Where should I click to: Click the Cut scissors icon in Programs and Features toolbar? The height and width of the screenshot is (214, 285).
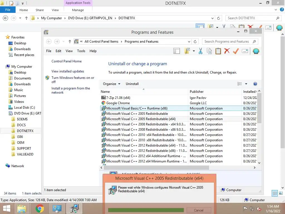[200, 51]
